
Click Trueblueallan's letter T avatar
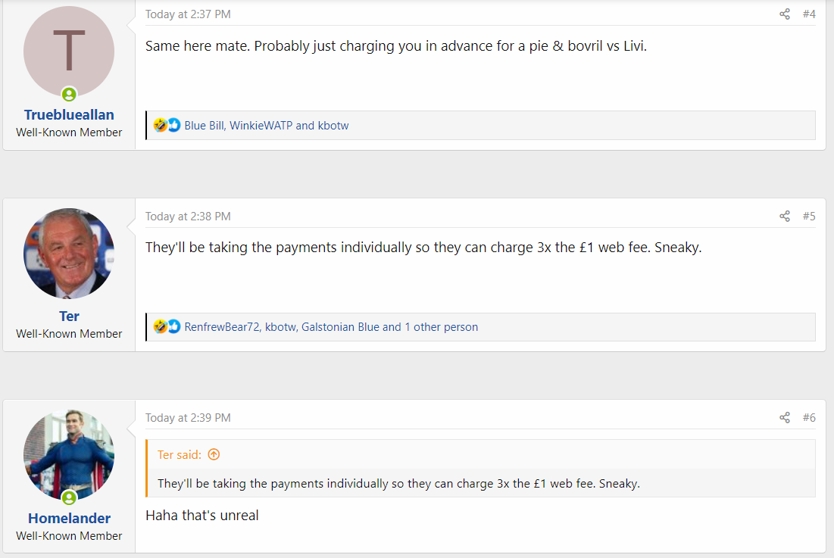[x=69, y=51]
